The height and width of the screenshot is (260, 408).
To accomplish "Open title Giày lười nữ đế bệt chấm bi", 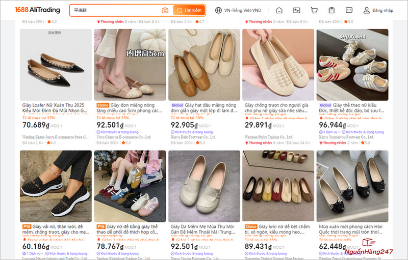I will pos(277,229).
